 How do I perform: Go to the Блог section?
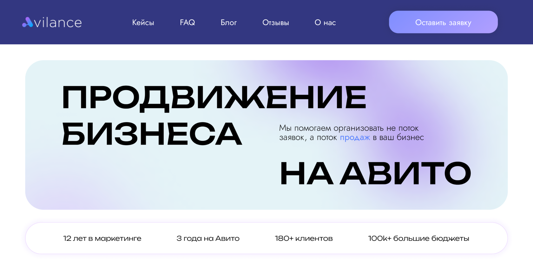[229, 22]
